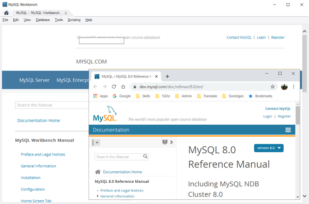Click the browser page scrollbar thumb
The width and height of the screenshot is (309, 204).
[297, 115]
